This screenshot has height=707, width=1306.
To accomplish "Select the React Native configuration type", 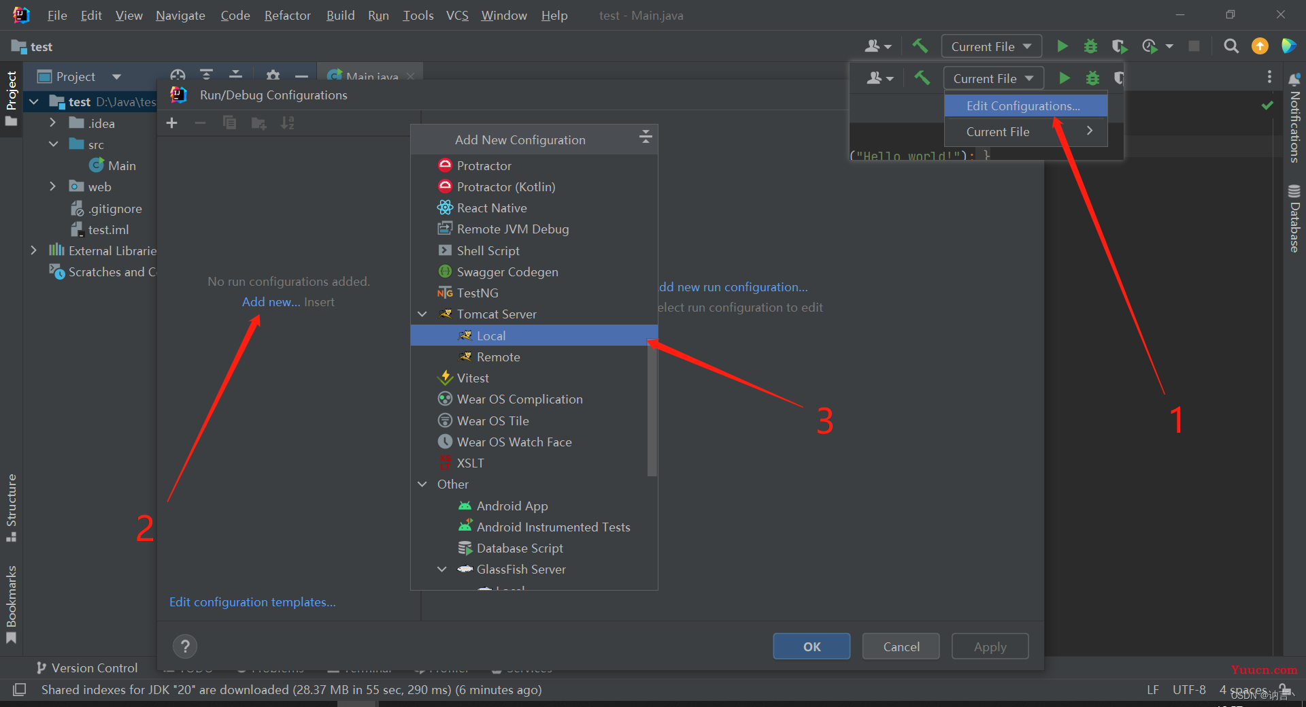I will 534,208.
